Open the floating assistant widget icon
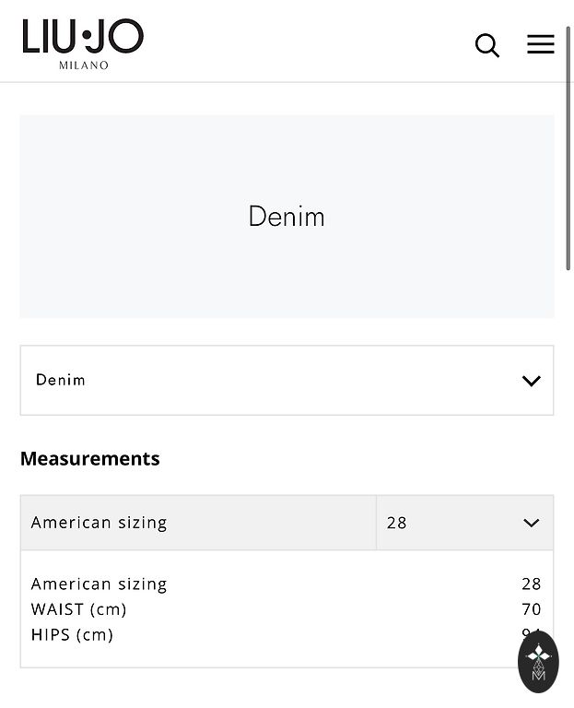Screen dimensions: 574x708 pyautogui.click(x=538, y=661)
